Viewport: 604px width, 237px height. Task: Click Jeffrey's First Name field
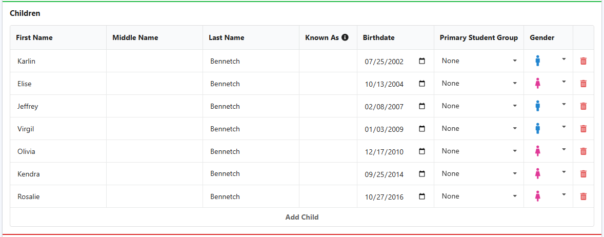click(x=58, y=106)
